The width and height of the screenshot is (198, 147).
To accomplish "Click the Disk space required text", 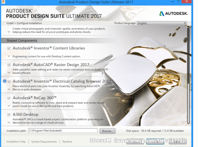I will [155, 131].
